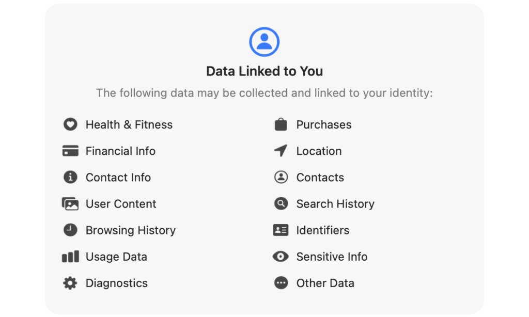Select the Purchases shopping bag icon
Screen dimensions: 529x317
click(281, 124)
